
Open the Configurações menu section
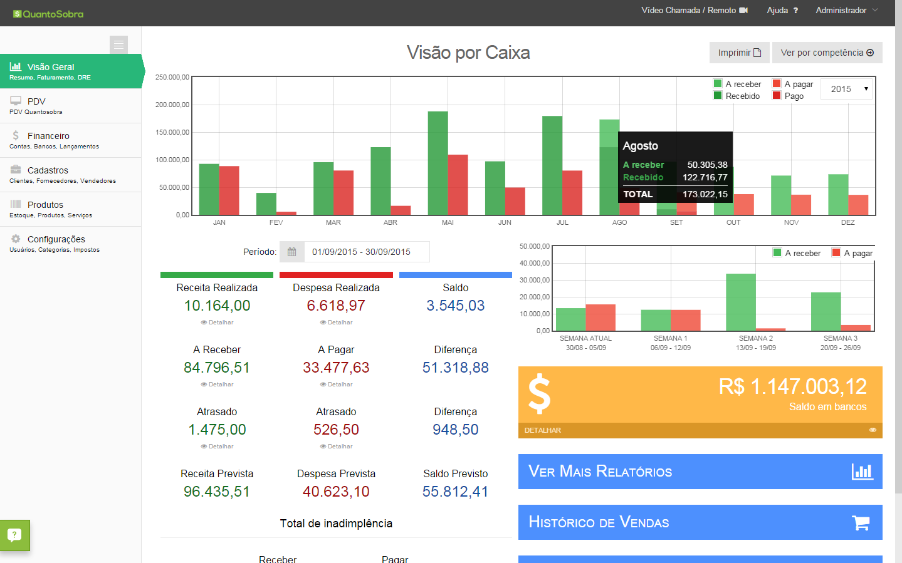coord(70,243)
